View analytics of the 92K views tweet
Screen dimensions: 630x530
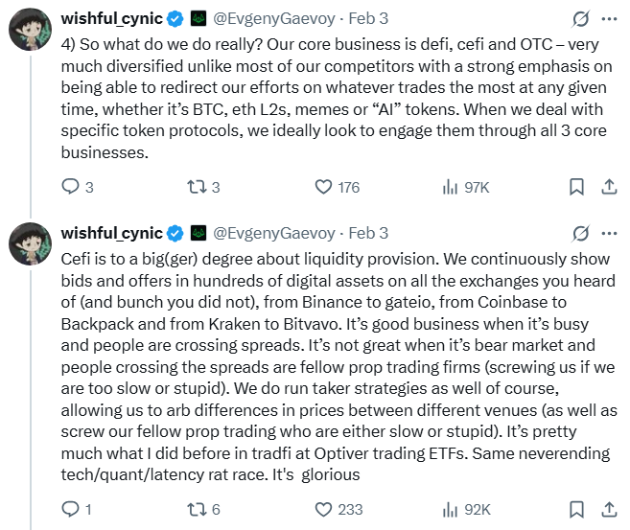click(450, 510)
